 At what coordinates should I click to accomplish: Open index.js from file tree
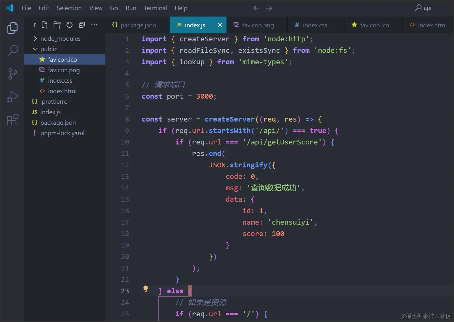point(65,112)
